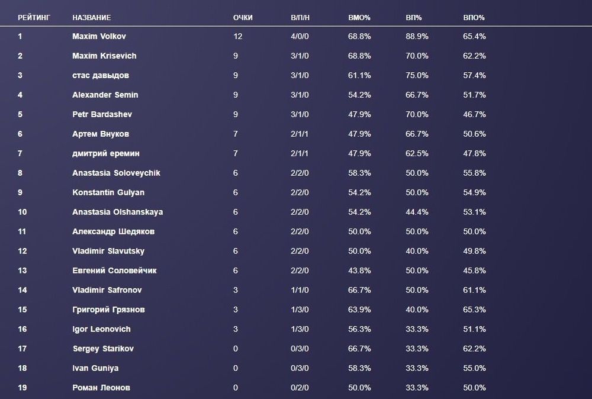592x399 pixels.
Task: Select Sergey Starikov's row name
Action: [x=103, y=349]
